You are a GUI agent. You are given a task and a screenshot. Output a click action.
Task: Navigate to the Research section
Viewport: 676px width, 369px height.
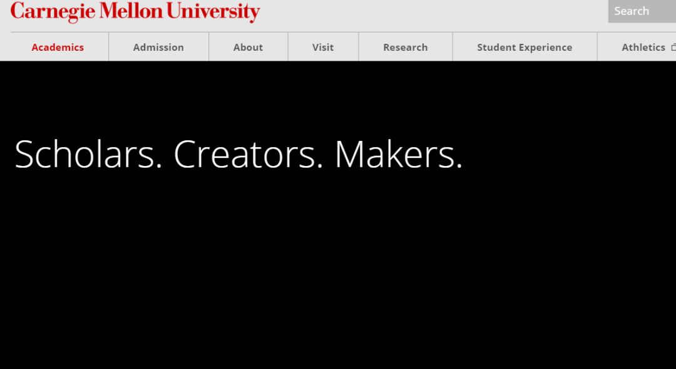coord(406,47)
